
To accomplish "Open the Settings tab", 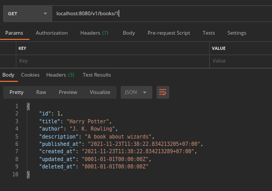I will tap(237, 33).
